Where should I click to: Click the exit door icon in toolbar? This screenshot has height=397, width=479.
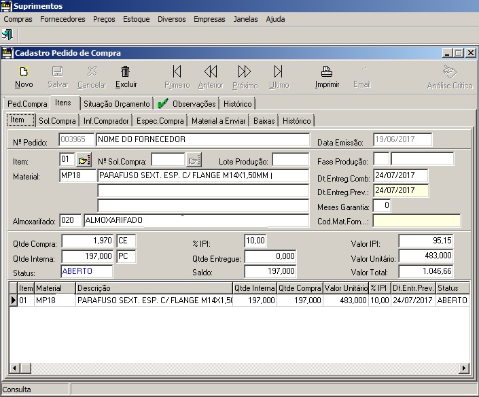coord(7,34)
